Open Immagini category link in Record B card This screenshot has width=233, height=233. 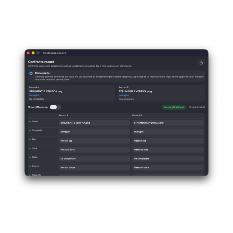point(124,95)
